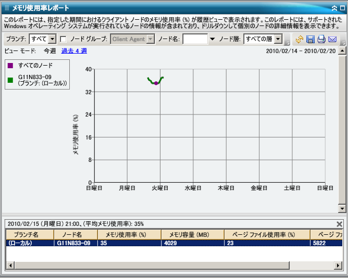Click the refresh report icon
Image resolution: width=348 pixels, height=278 pixels.
point(300,40)
